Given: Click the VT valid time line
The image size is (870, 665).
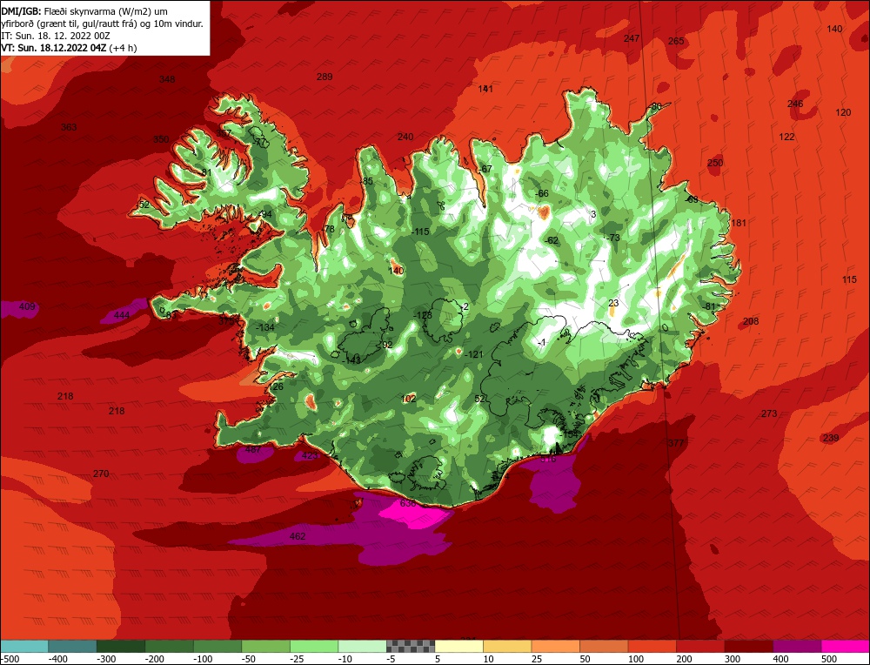Looking at the screenshot, I should pos(69,48).
